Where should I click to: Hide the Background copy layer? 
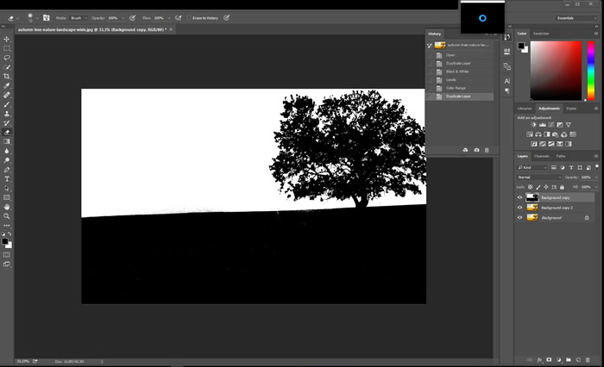[x=519, y=197]
